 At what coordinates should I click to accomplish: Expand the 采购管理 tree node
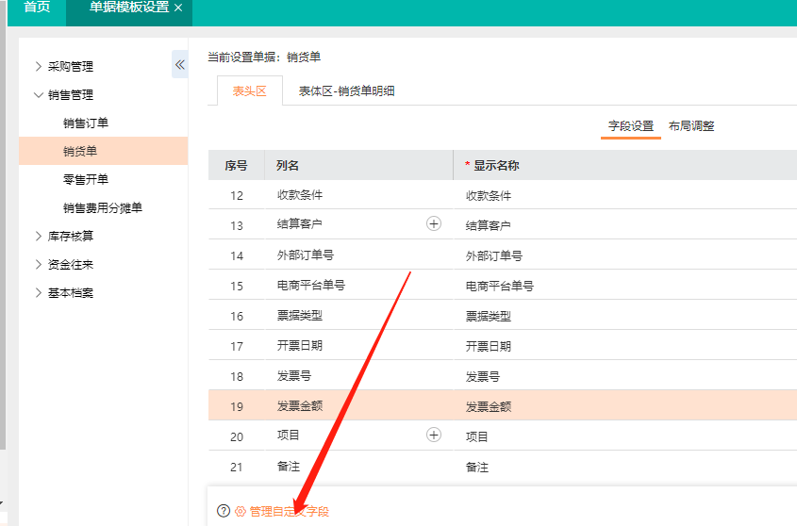39,67
